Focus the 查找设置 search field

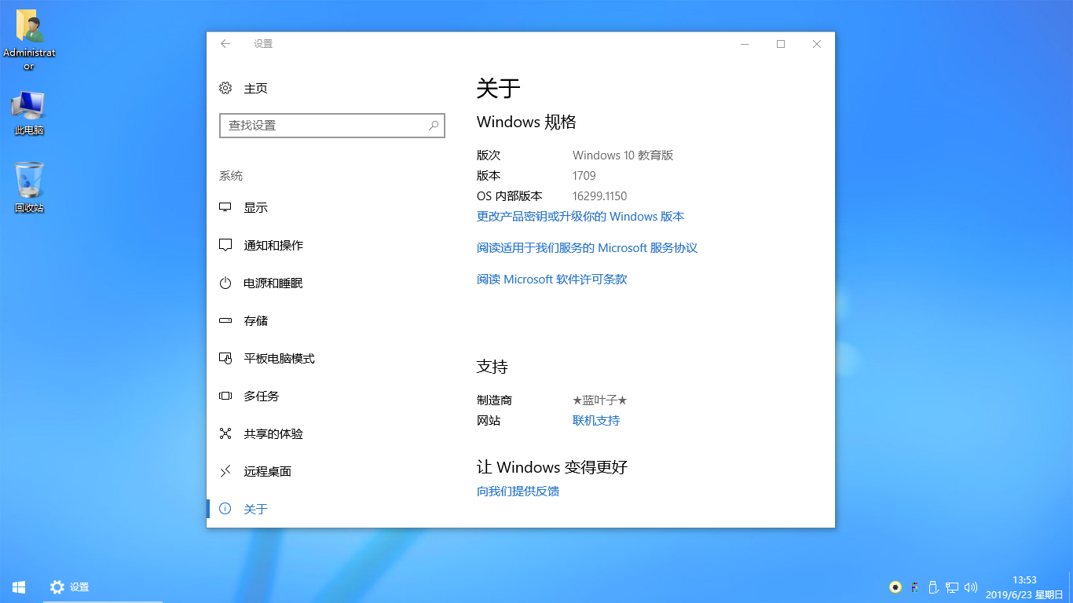pos(332,126)
